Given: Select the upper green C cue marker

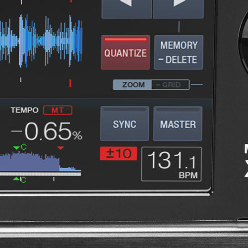Looking at the screenshot, I should 20,147.
